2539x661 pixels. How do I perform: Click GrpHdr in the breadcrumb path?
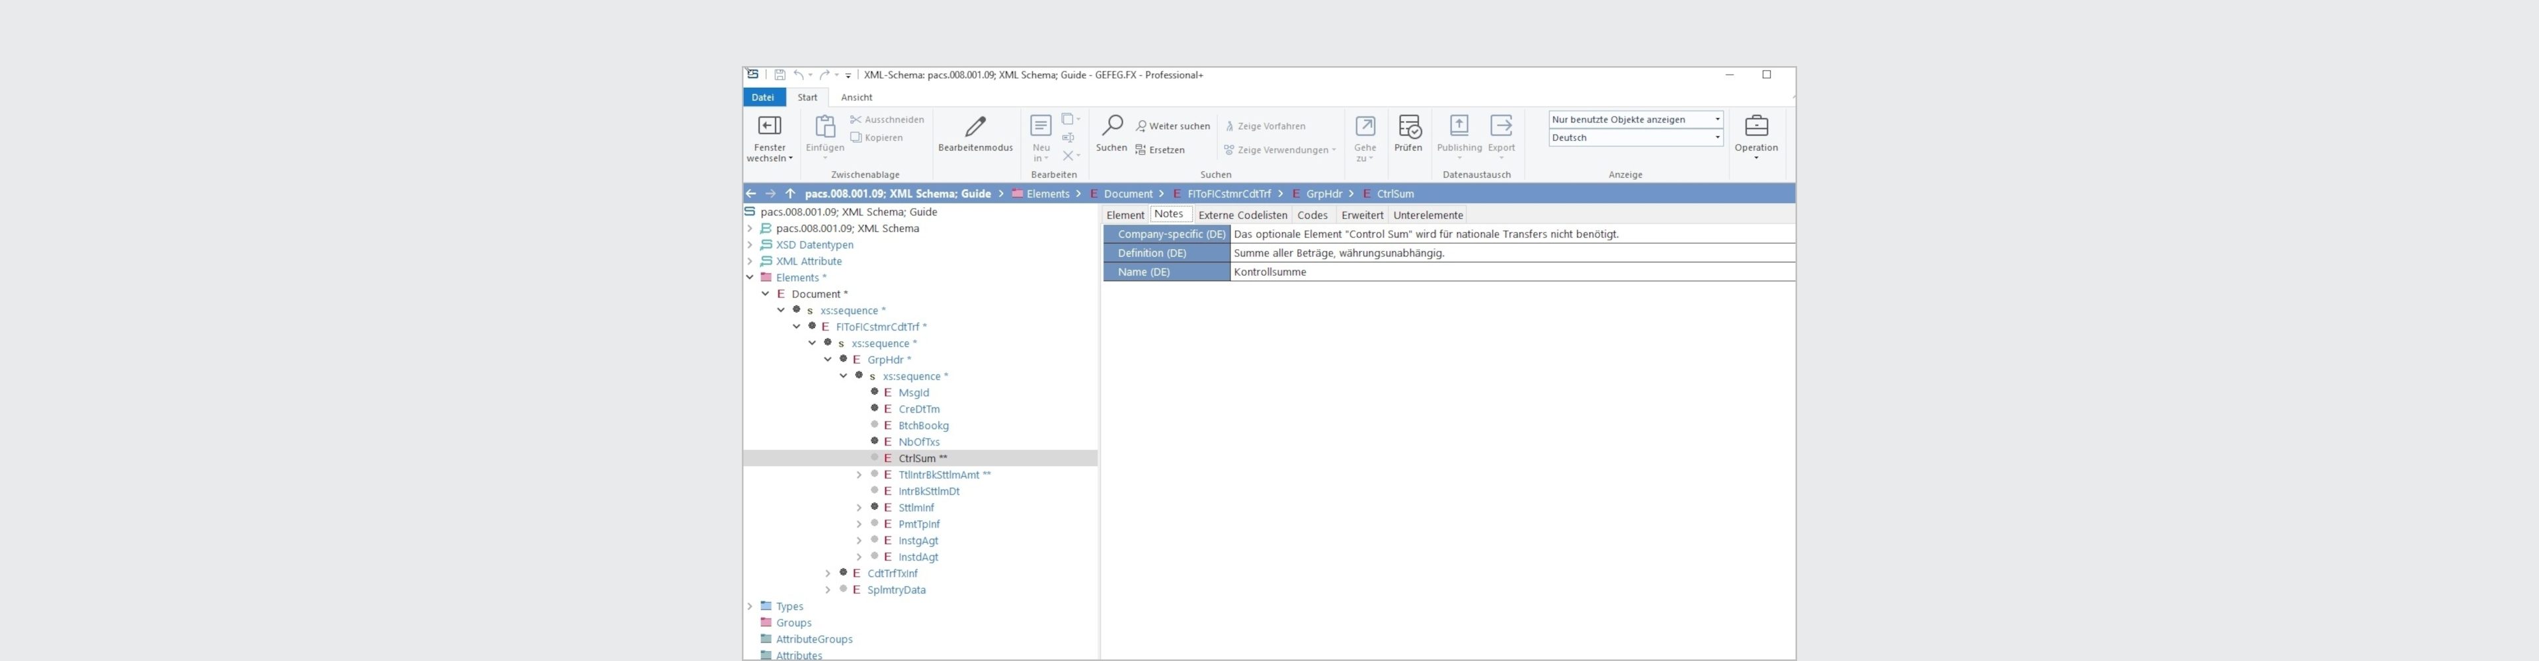(1324, 194)
